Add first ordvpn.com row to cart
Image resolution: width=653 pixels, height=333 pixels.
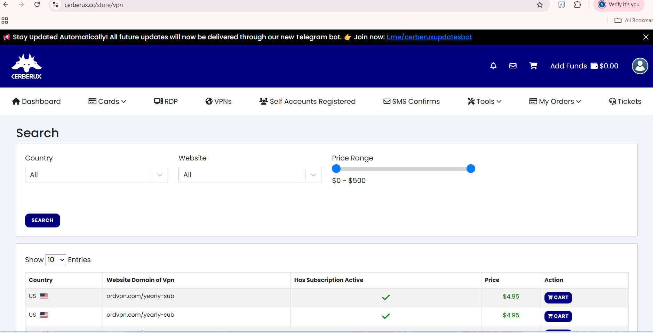558,298
